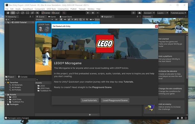Screen dimensions: 195x124
Task: Open LEGO Tutorial scene row options menu
Action: 33,22
